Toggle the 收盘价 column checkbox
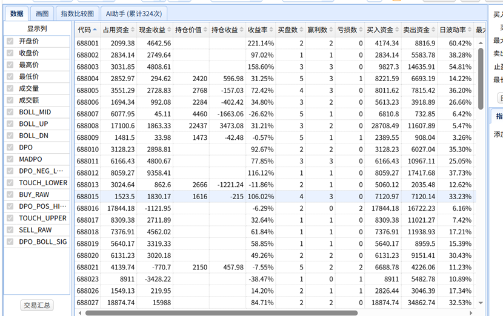The image size is (503, 316). (10, 53)
